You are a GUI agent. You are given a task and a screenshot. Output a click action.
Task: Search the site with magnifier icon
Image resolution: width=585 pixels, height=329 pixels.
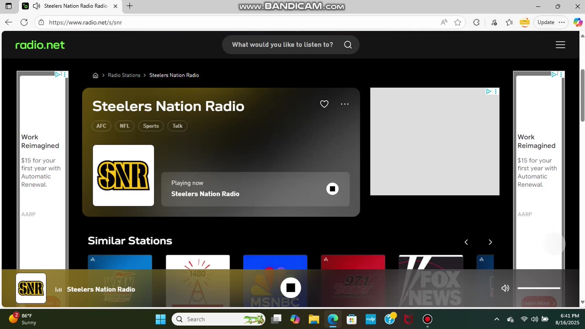[x=348, y=45]
